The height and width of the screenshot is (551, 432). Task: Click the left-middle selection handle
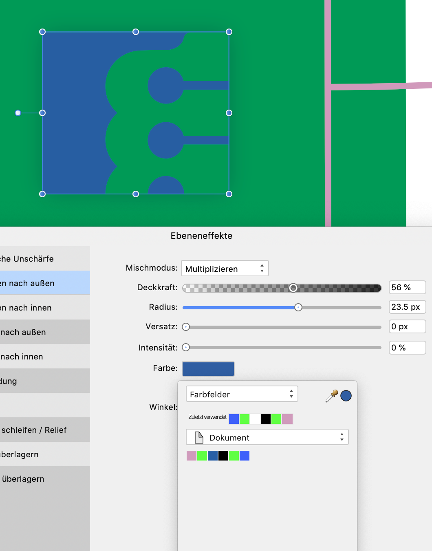point(42,113)
